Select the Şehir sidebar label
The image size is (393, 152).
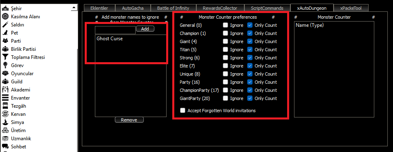16,9
